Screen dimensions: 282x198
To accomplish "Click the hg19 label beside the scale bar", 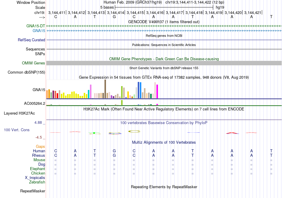I will pyautogui.click(x=220, y=7).
